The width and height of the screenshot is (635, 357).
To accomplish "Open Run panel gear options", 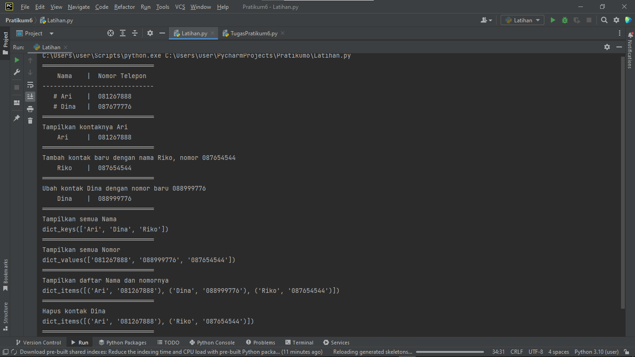I will point(607,47).
